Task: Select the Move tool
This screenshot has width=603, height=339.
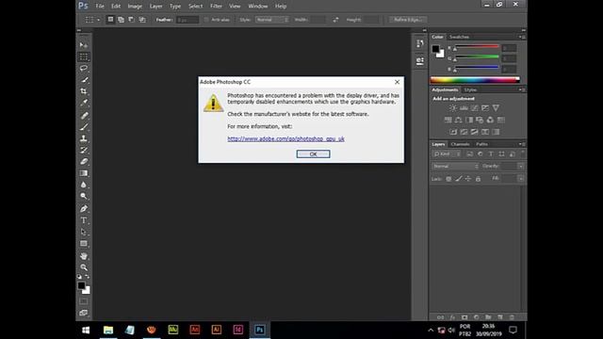Action: pos(84,45)
